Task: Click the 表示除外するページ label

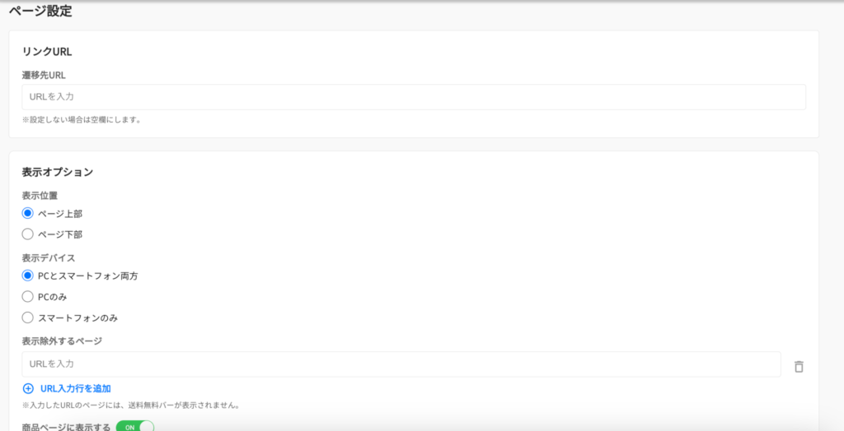Action: [x=62, y=341]
